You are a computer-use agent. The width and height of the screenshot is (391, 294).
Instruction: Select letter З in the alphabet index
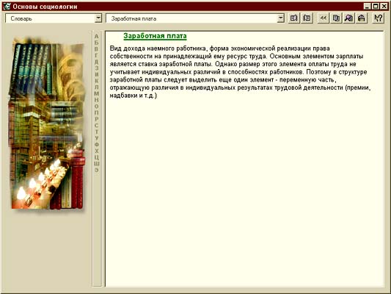(x=97, y=68)
